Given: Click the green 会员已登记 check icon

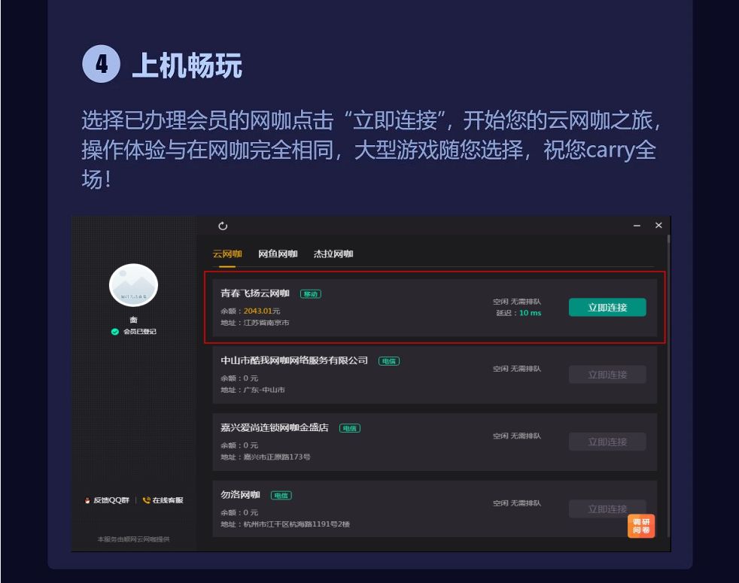Looking at the screenshot, I should click(x=114, y=332).
